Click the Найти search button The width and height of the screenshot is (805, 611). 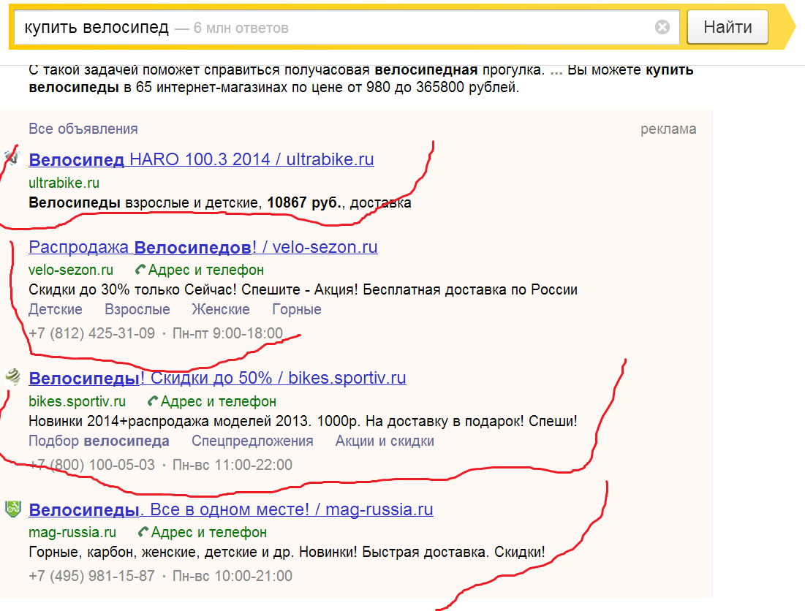click(x=727, y=27)
